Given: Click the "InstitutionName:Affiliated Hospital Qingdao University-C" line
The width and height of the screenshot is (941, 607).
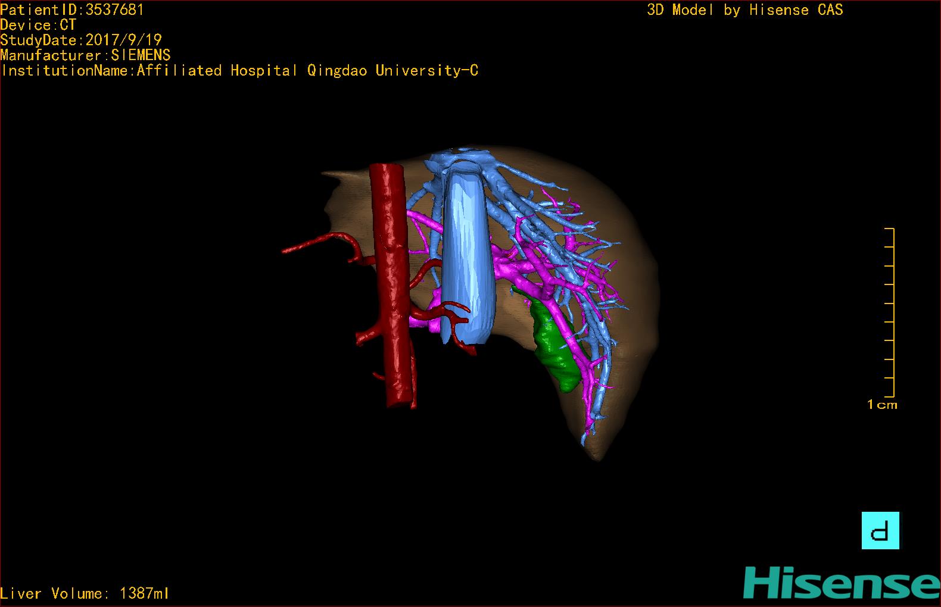Looking at the screenshot, I should (239, 71).
